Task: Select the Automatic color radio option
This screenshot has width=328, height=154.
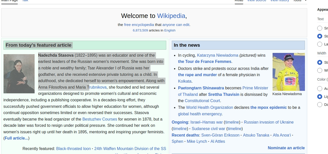Action: pyautogui.click(x=320, y=89)
